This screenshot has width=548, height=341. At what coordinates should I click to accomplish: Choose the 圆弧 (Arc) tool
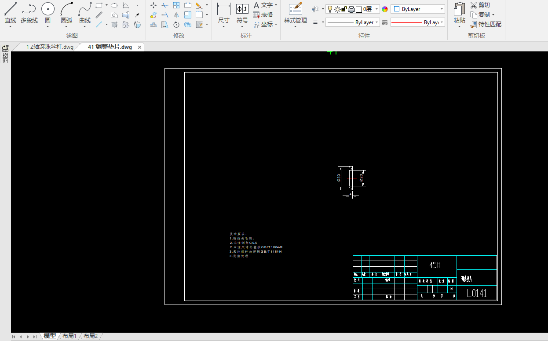coord(66,9)
